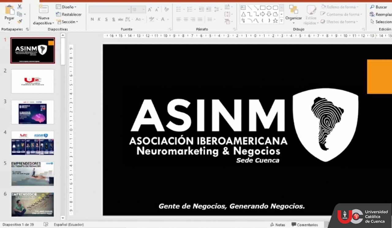
Task: Click the Copy icon in Portapapeles
Action: [x=20, y=14]
